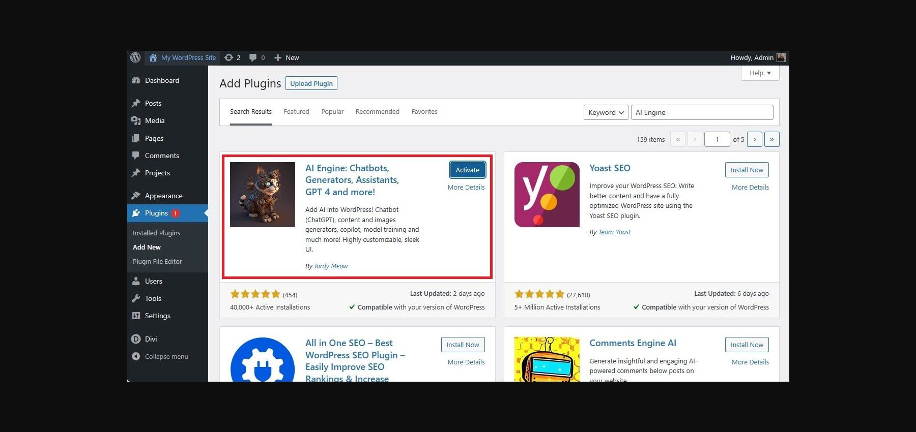This screenshot has width=916, height=432.
Task: Click the Projects pin icon
Action: tap(136, 173)
